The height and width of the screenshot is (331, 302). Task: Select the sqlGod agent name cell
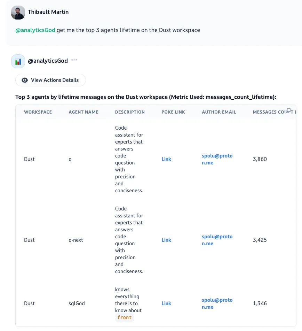pos(77,303)
